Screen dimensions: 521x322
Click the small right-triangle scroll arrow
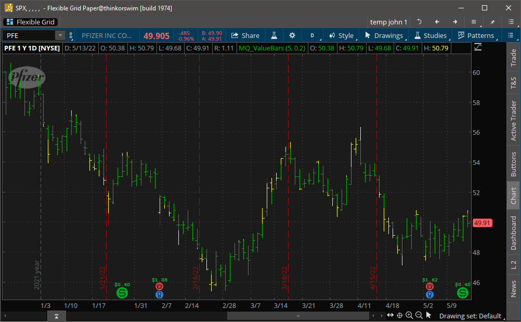click(382, 316)
